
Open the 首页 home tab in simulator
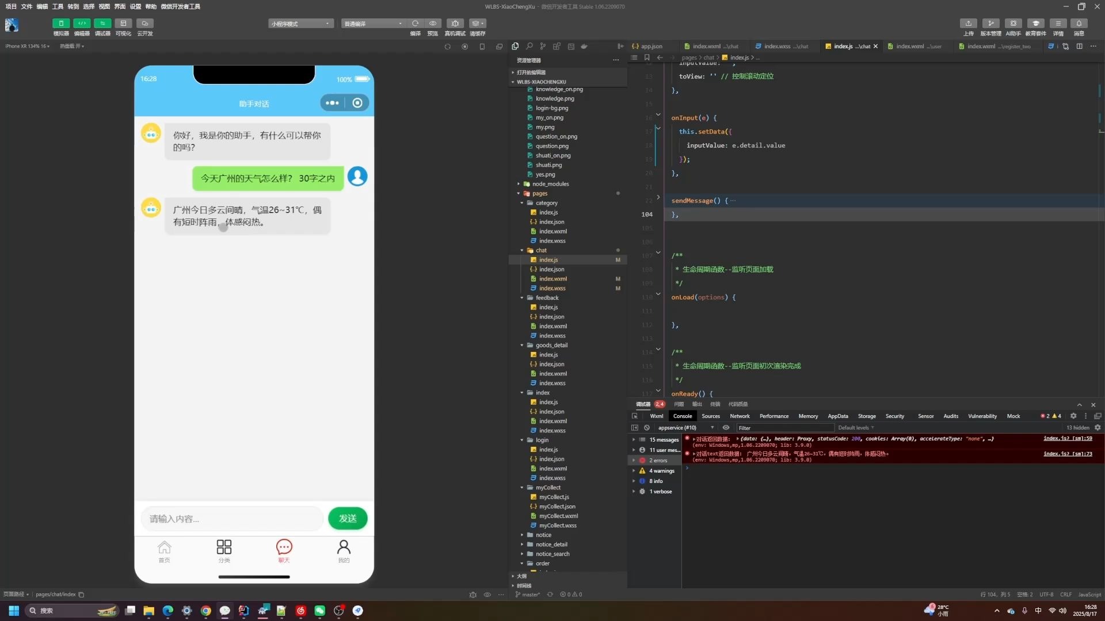click(165, 551)
